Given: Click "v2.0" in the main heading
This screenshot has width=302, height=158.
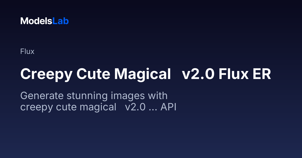Looking at the screenshot, I should 198,74.
